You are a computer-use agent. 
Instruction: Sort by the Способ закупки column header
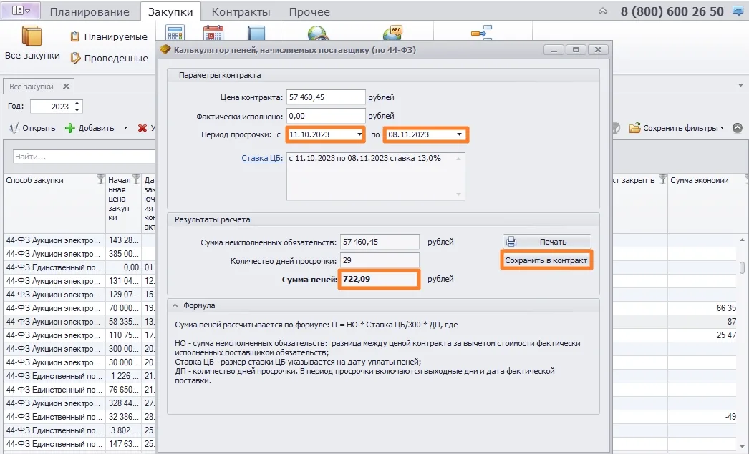[34, 180]
